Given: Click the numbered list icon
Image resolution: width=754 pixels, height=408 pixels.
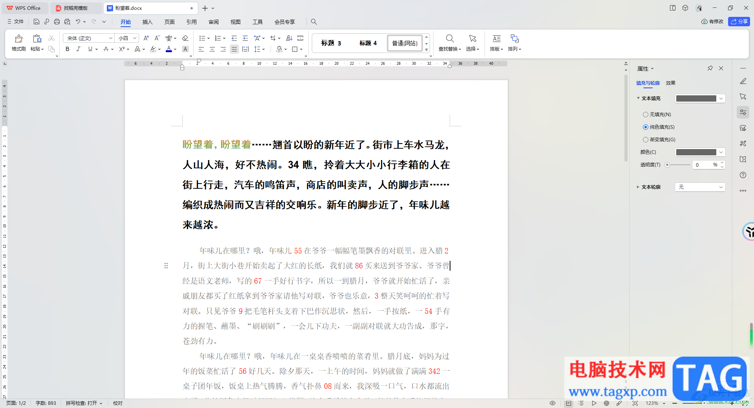Looking at the screenshot, I should pyautogui.click(x=218, y=38).
